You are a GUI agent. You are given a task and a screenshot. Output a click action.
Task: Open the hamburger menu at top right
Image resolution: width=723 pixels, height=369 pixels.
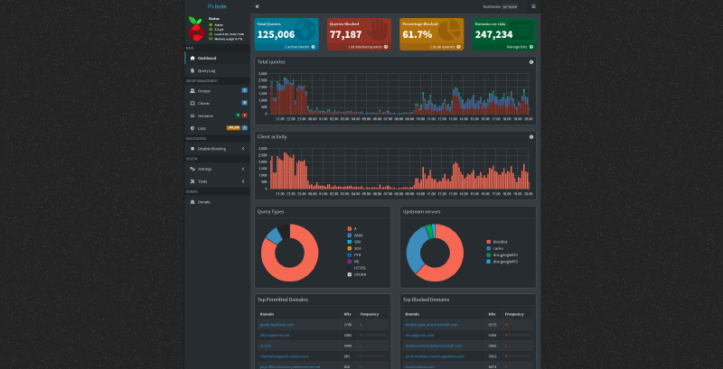(533, 6)
